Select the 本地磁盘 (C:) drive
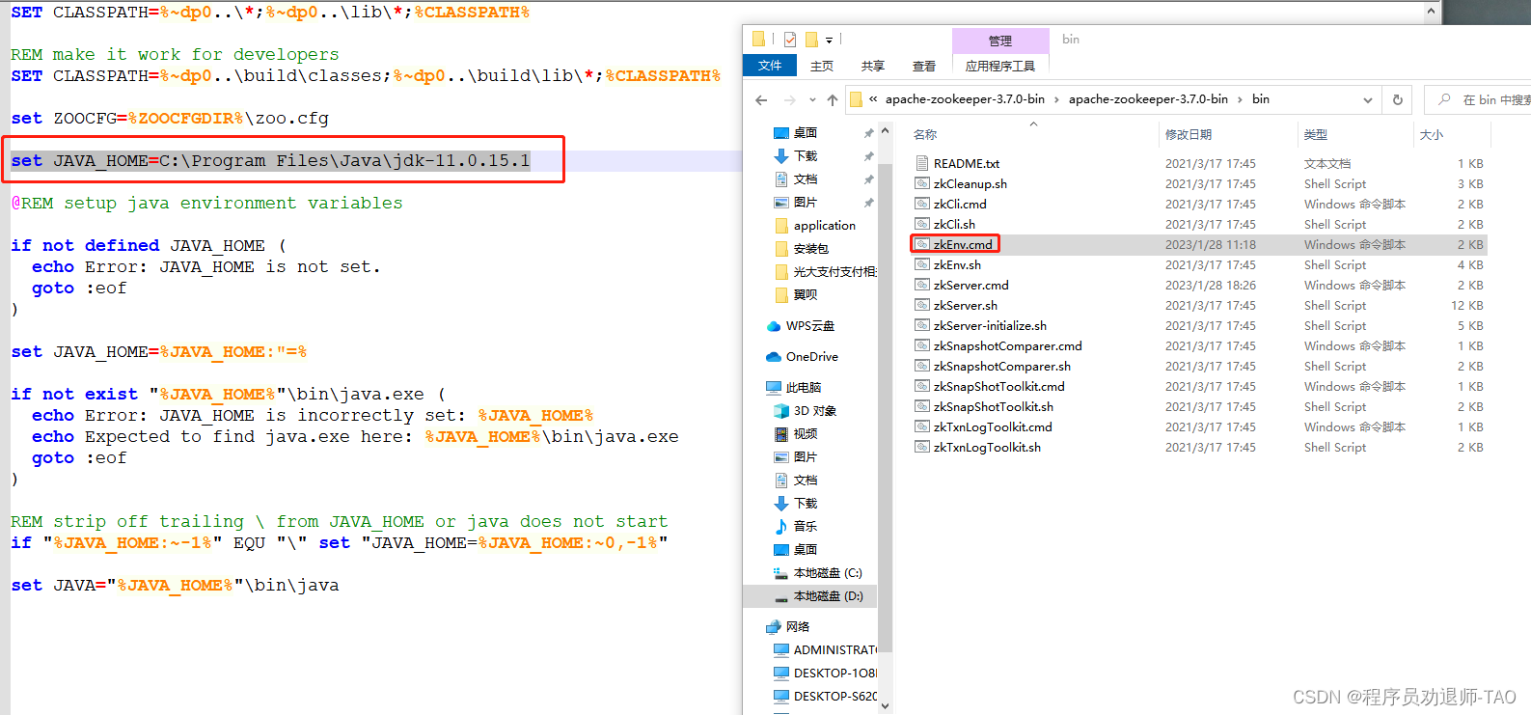The height and width of the screenshot is (715, 1531). tap(818, 573)
